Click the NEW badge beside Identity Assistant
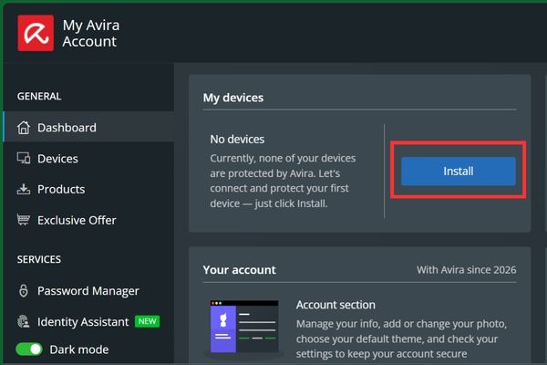This screenshot has width=547, height=365. 147,321
